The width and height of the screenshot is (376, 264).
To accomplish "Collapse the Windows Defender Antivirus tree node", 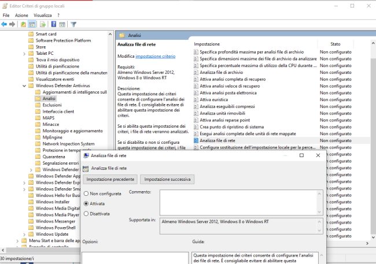I will click(x=24, y=85).
